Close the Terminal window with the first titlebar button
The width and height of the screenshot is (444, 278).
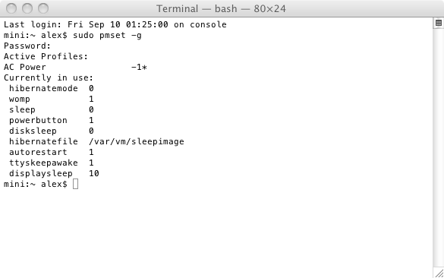(x=11, y=8)
